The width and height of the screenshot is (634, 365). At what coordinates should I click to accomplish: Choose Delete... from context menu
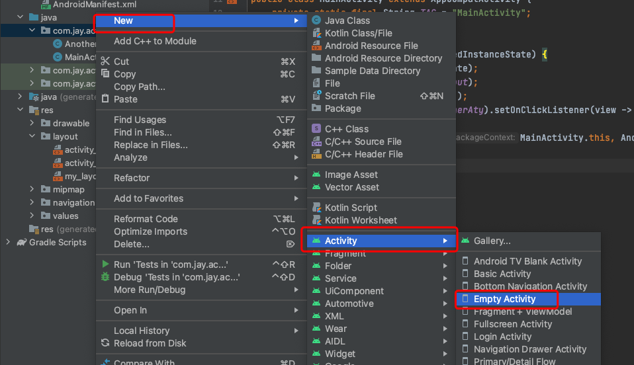(201, 244)
